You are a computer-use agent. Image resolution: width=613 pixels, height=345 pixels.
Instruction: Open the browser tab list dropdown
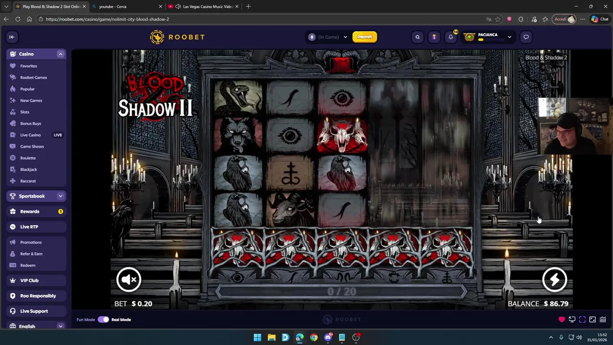pyautogui.click(x=6, y=7)
